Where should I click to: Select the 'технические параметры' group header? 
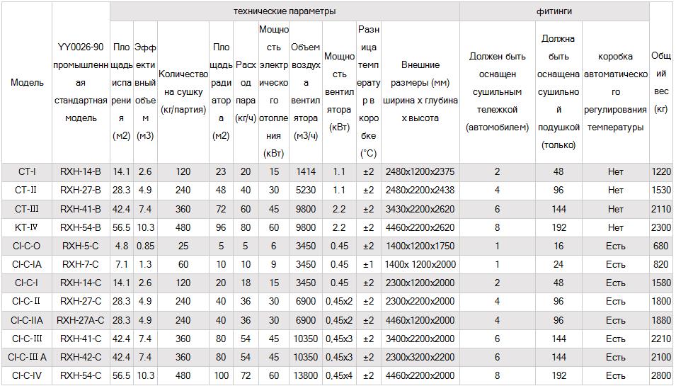285,11
